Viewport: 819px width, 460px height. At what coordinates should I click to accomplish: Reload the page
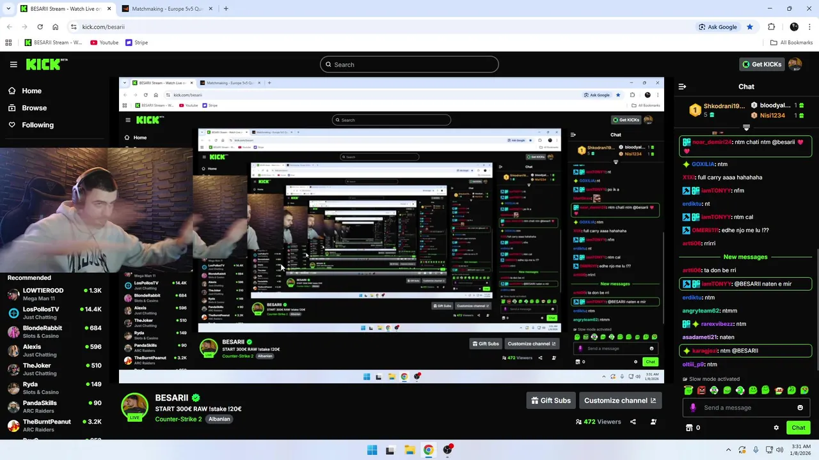point(40,27)
